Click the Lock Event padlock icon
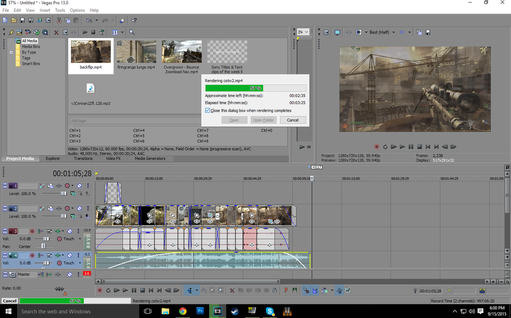 coord(274,290)
